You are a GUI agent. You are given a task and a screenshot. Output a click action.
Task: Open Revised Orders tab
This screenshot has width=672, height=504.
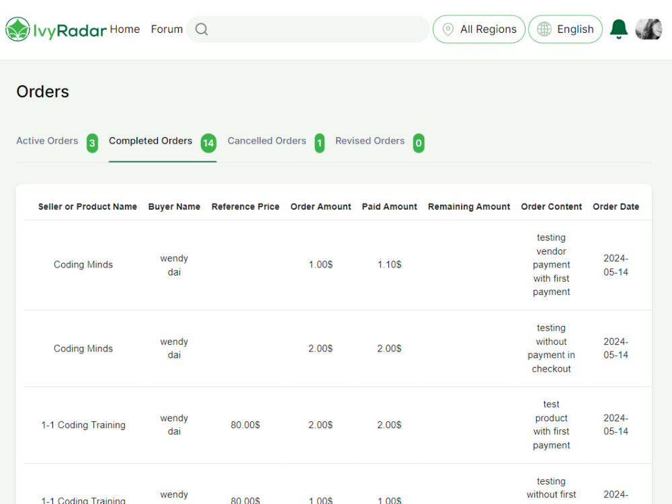pos(370,141)
